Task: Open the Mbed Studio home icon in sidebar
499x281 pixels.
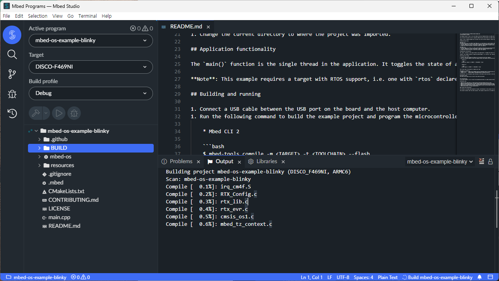Action: [12, 35]
